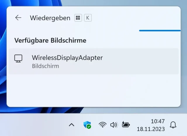
Task: Click the blue search progress bar
Action: (x=160, y=30)
